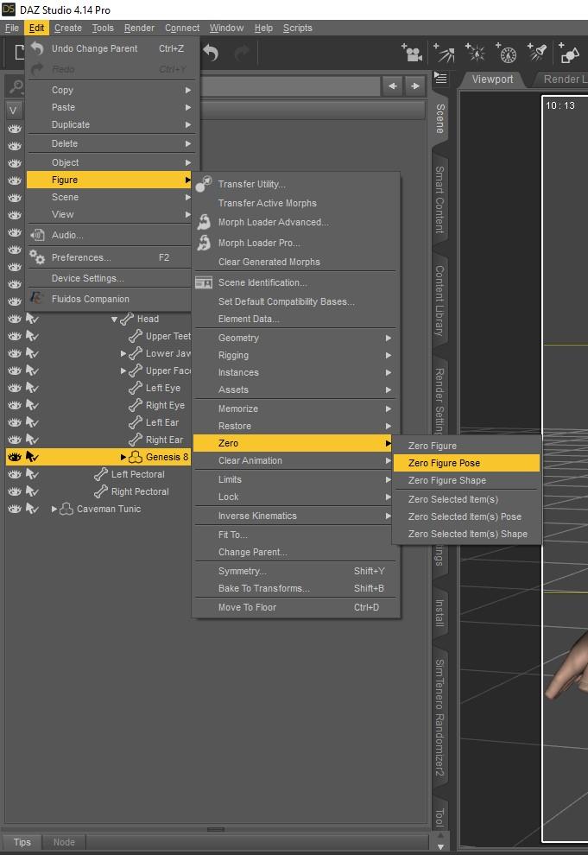Click the Transfer Utility icon
The height and width of the screenshot is (855, 588).
coord(204,184)
